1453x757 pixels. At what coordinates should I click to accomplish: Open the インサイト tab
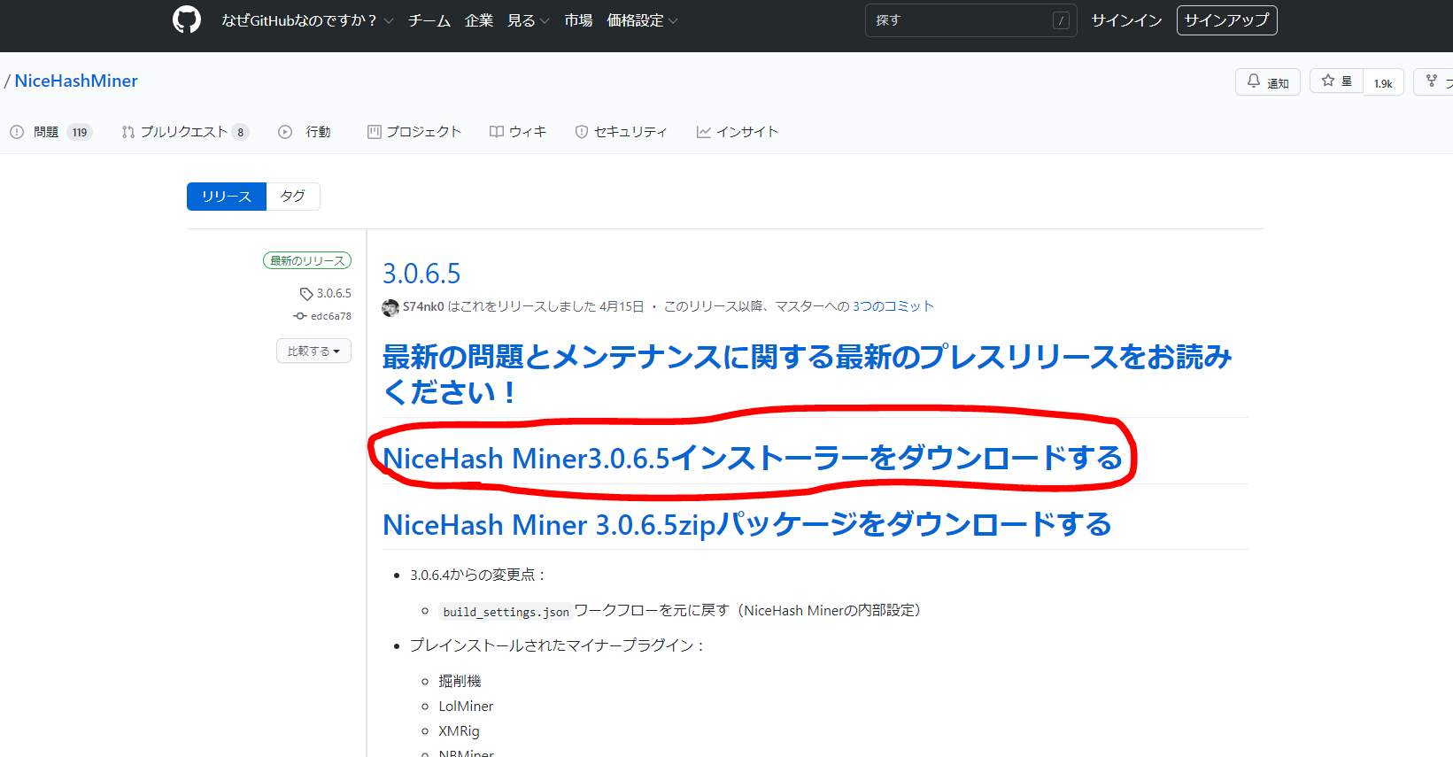737,132
